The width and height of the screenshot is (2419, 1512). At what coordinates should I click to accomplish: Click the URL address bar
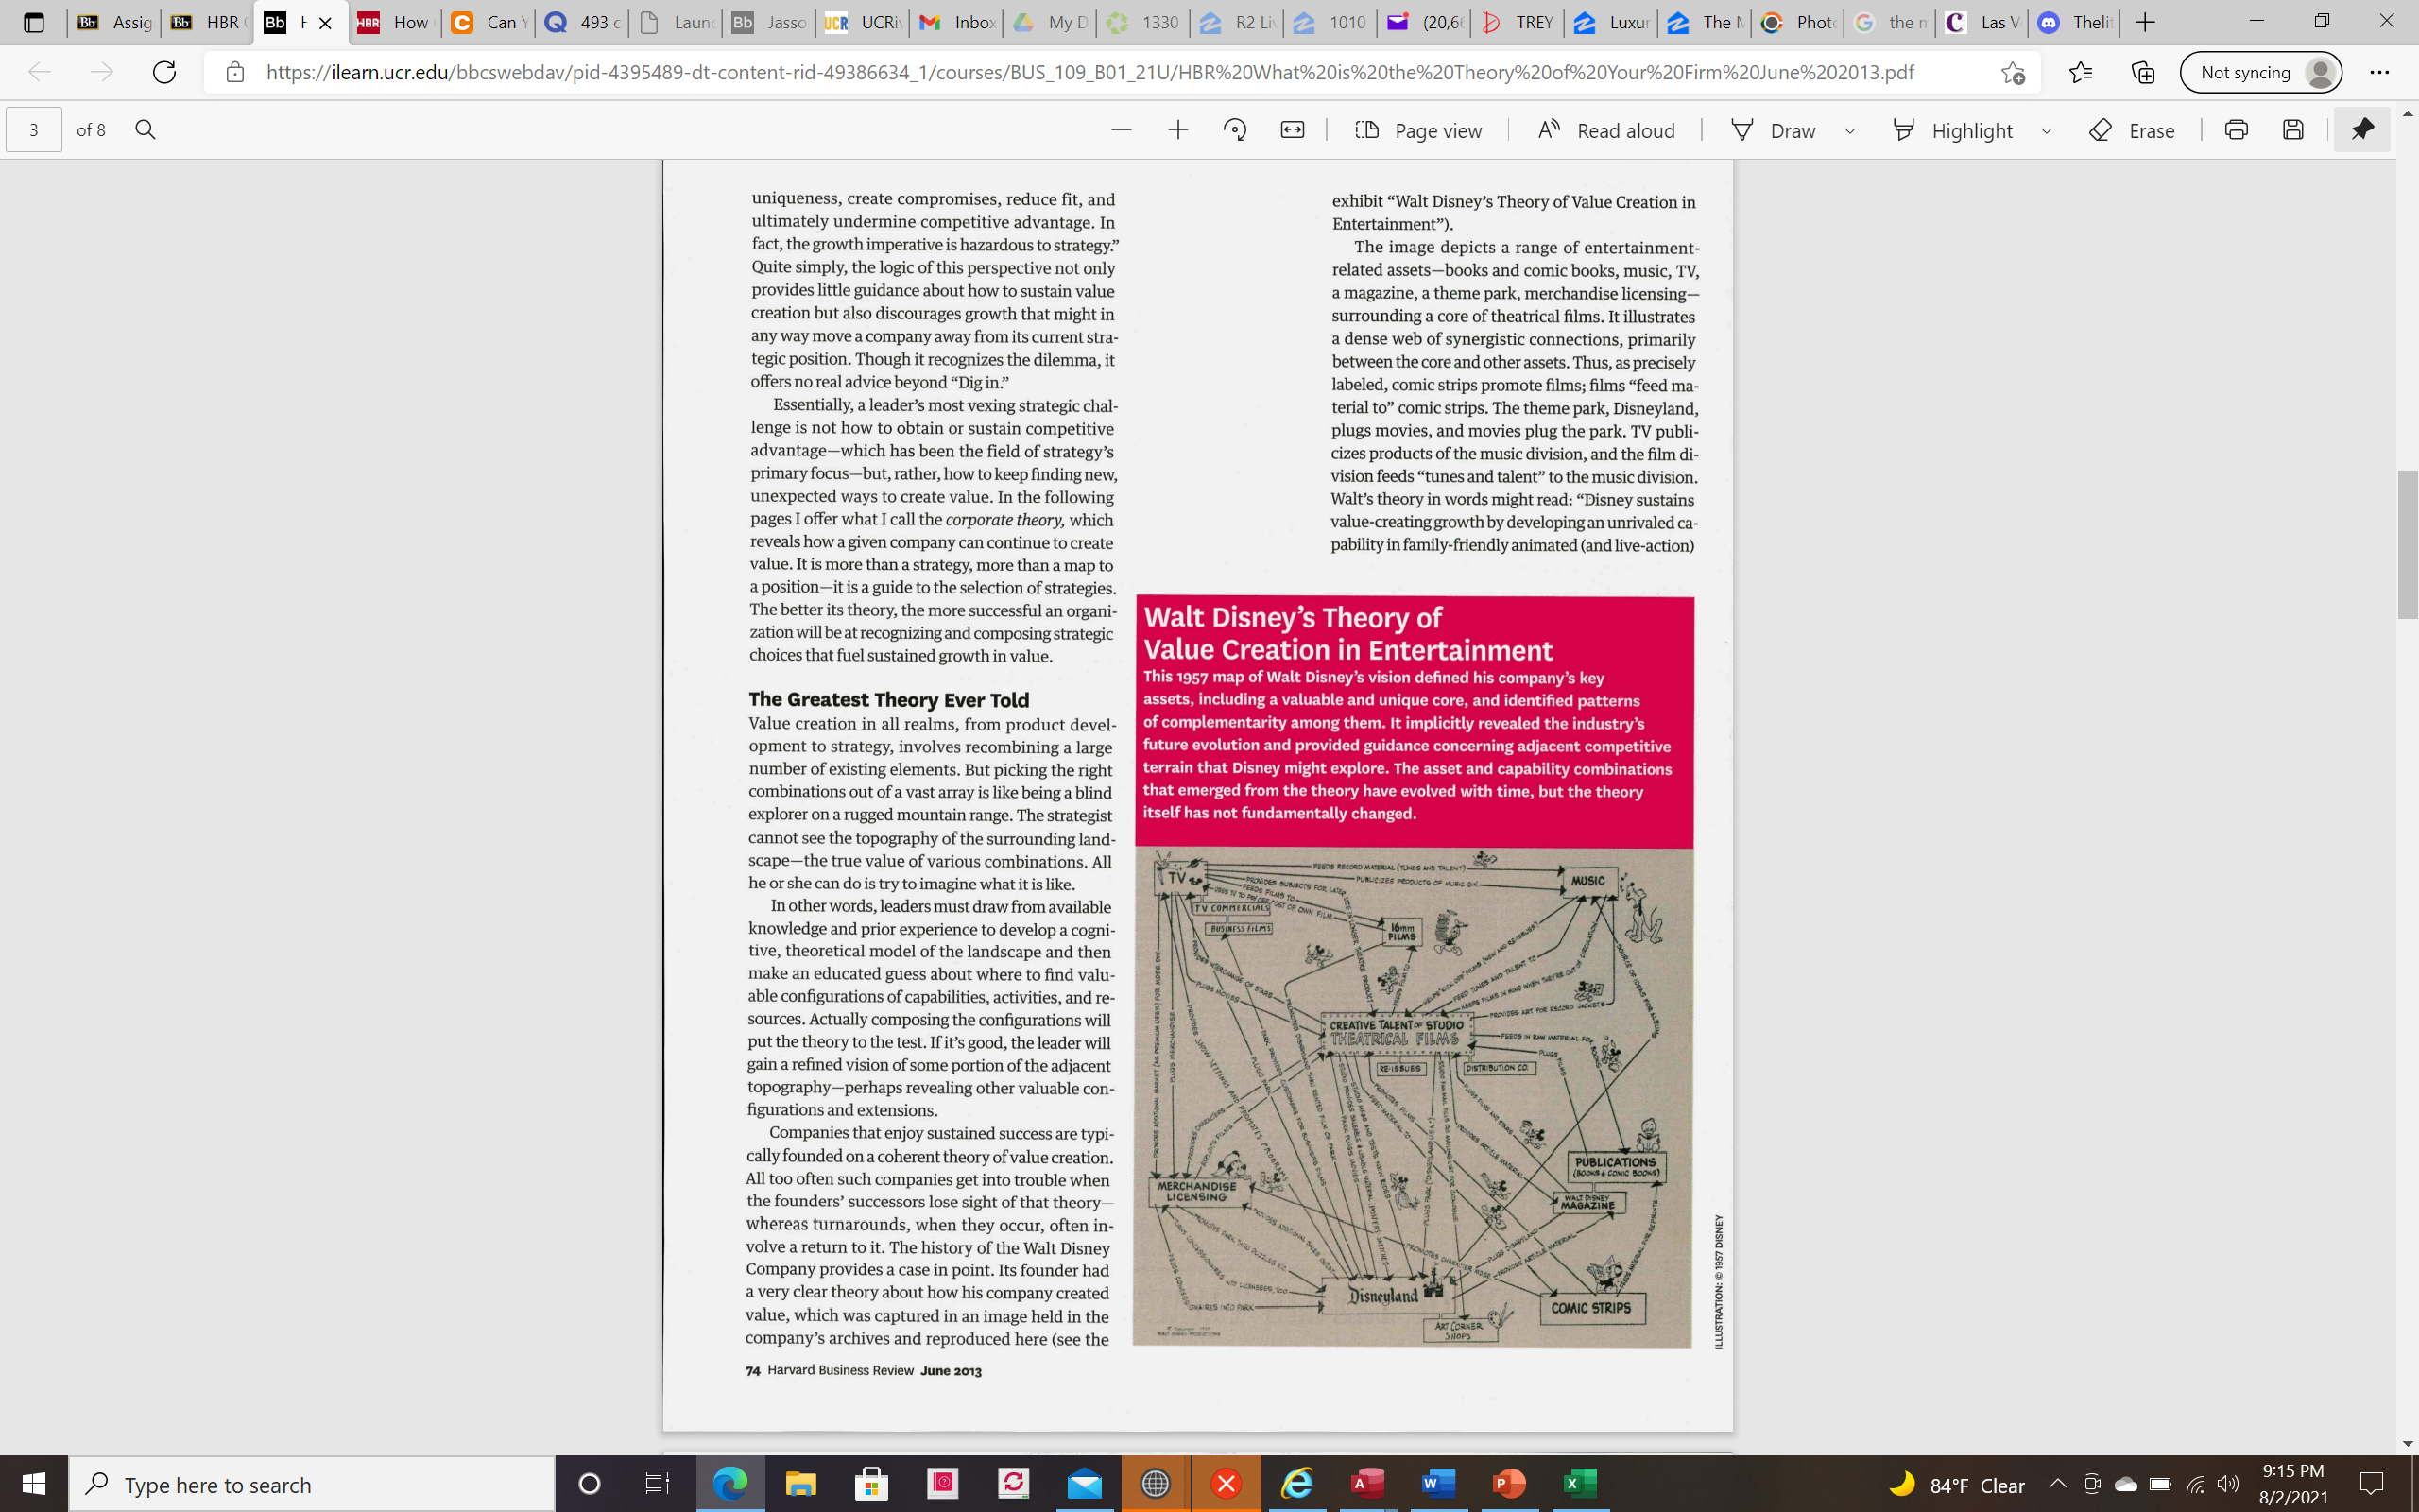[1089, 72]
